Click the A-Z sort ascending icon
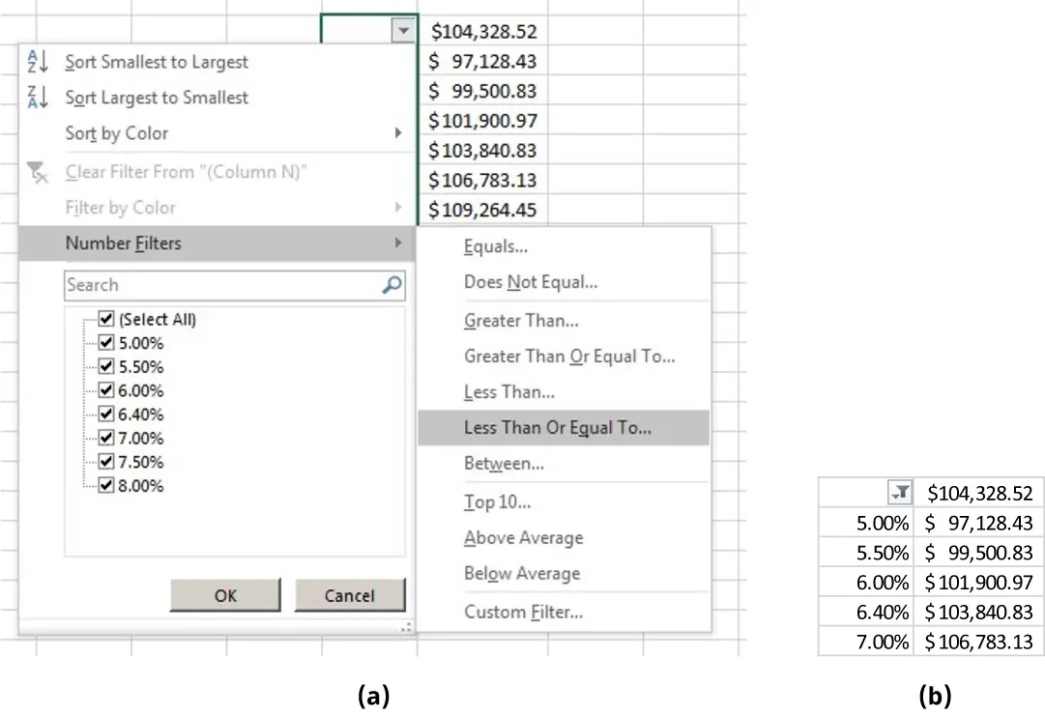The image size is (1045, 715). (x=39, y=61)
